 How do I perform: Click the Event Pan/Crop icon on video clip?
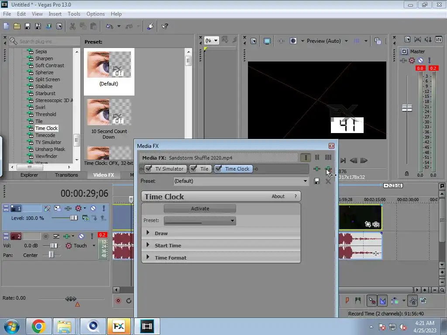(x=368, y=224)
